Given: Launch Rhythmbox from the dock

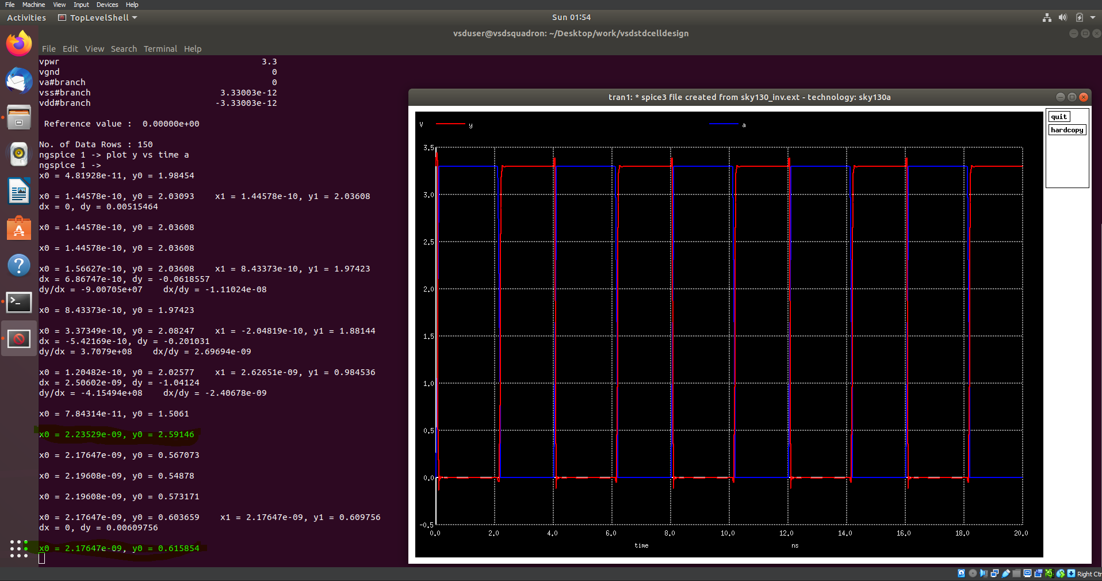Looking at the screenshot, I should (x=19, y=154).
